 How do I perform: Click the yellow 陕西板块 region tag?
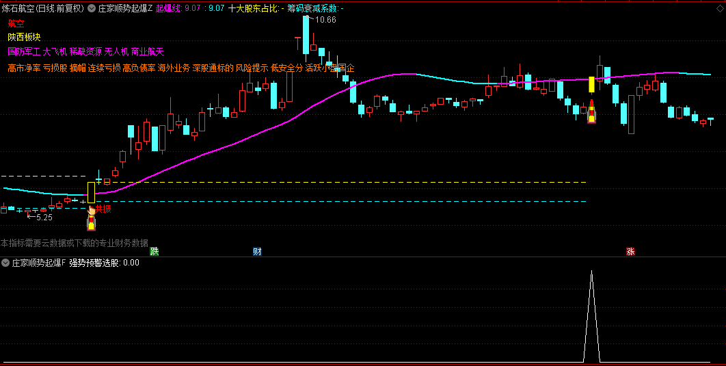tap(24, 37)
